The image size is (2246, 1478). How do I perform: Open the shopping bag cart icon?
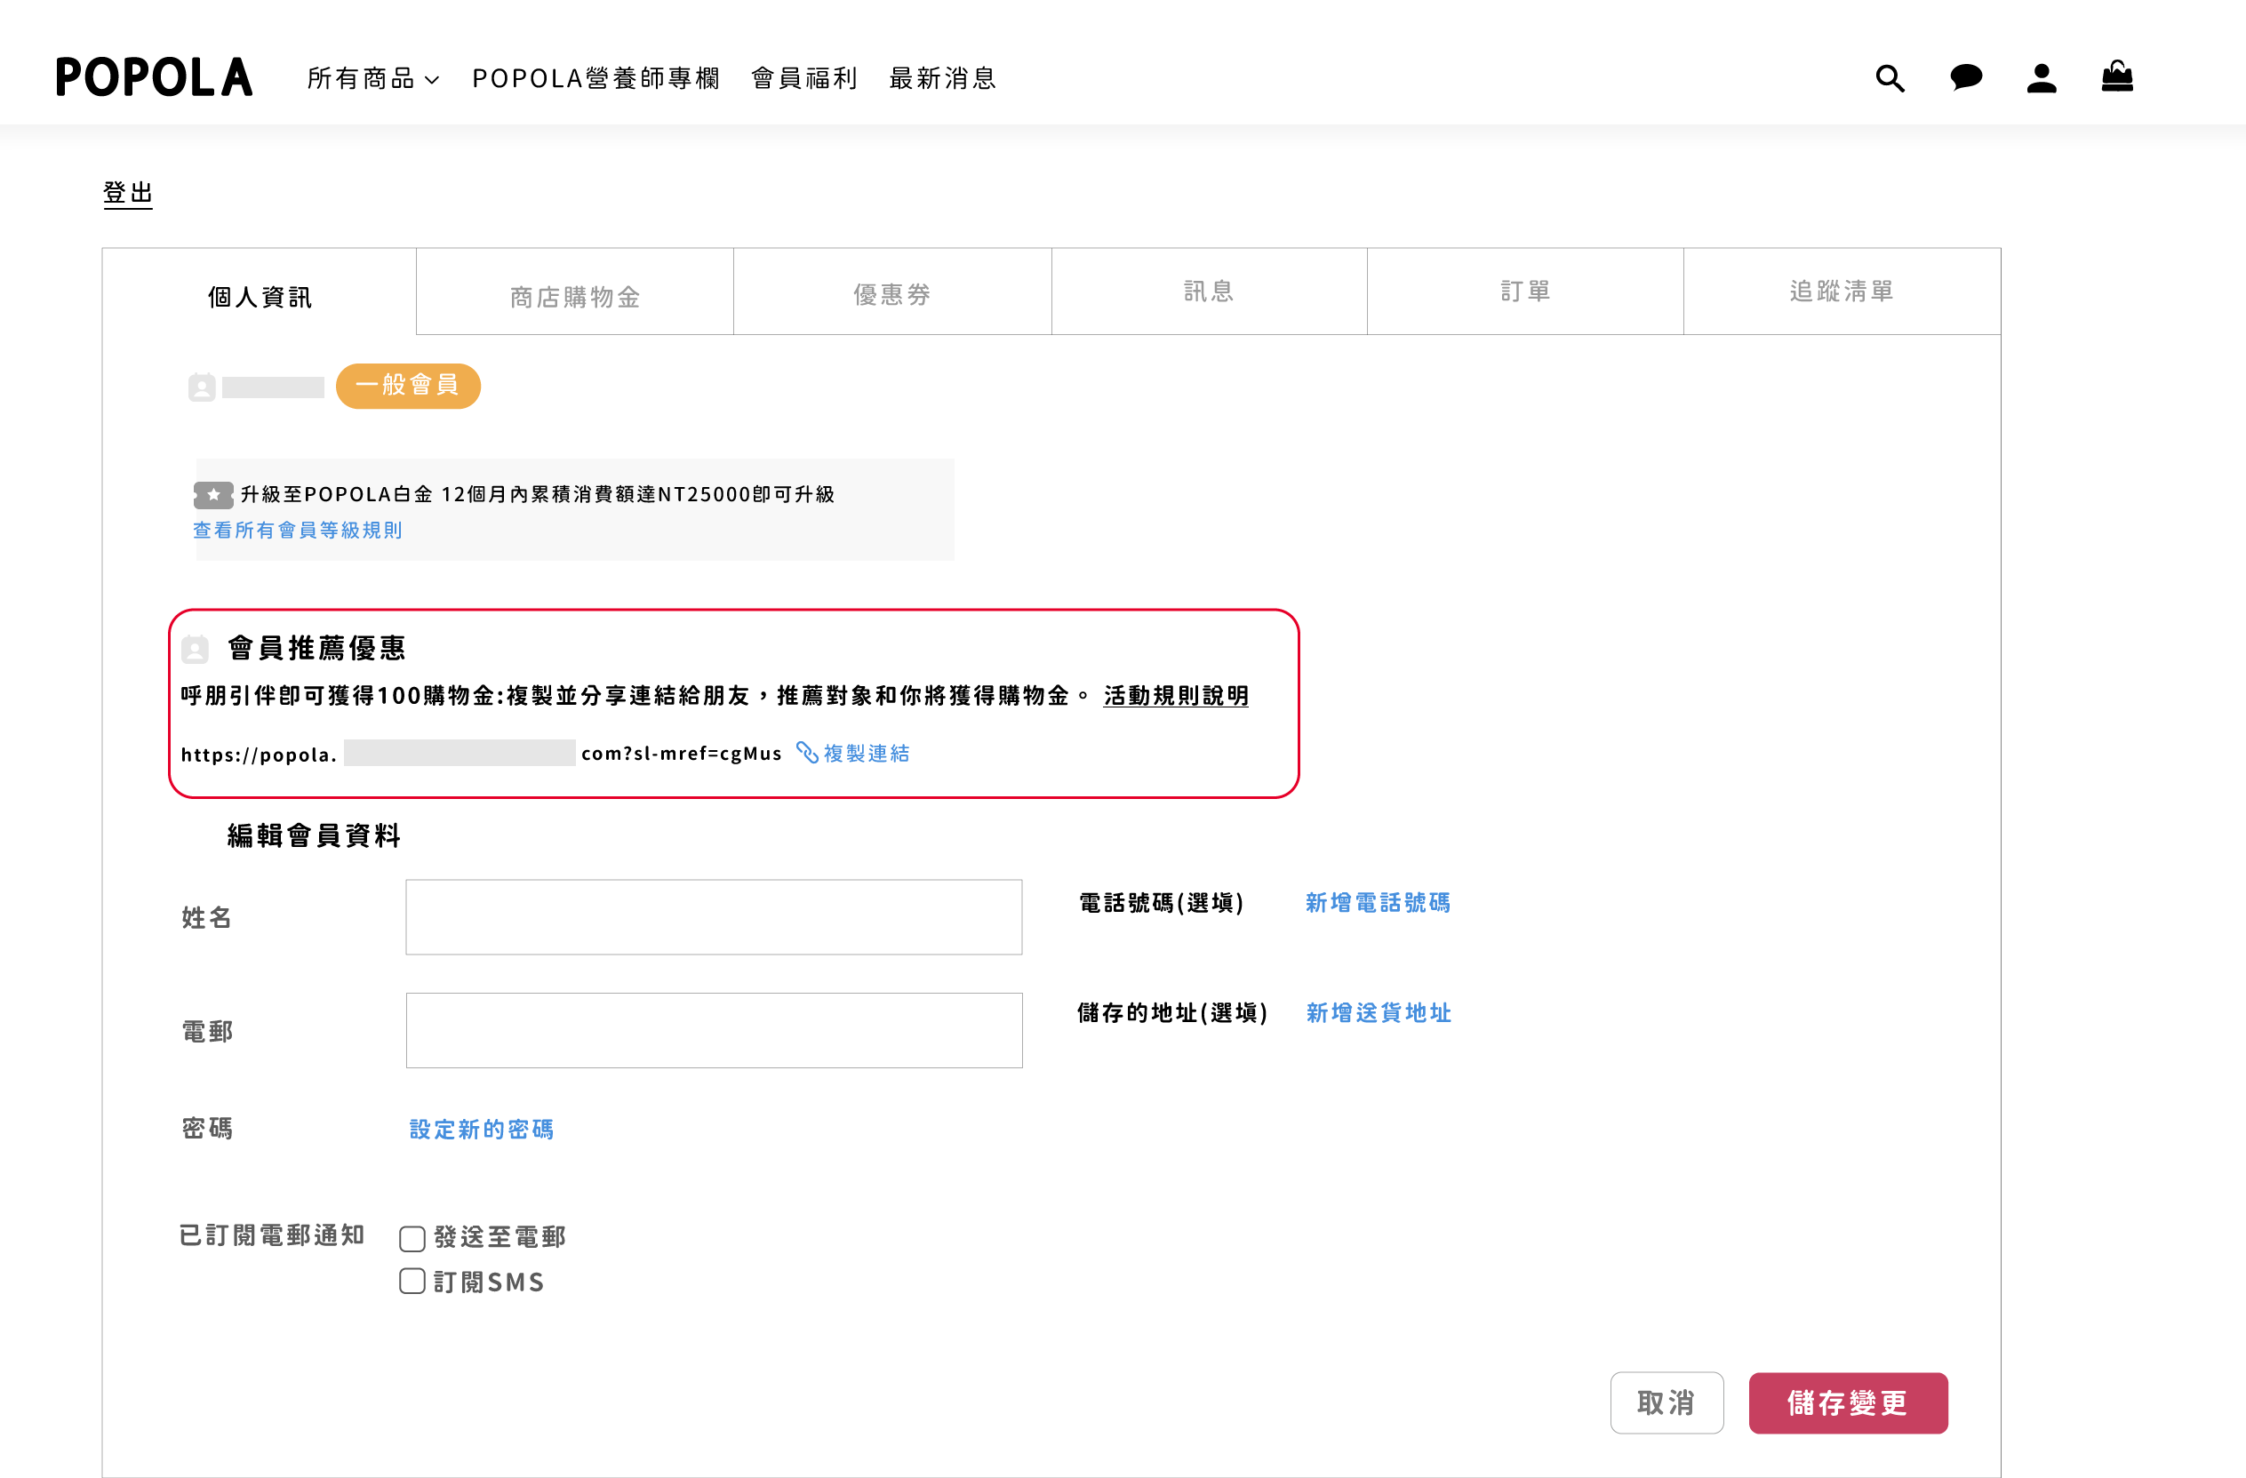click(x=2117, y=77)
